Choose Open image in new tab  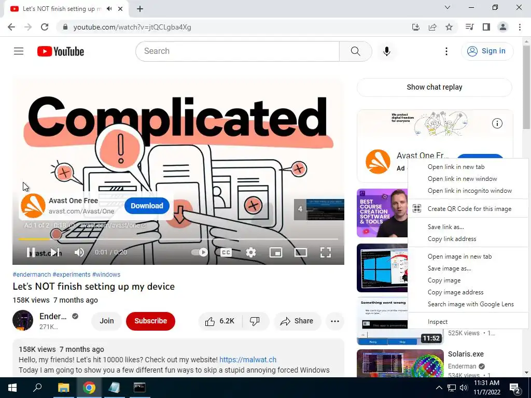(x=468, y=257)
